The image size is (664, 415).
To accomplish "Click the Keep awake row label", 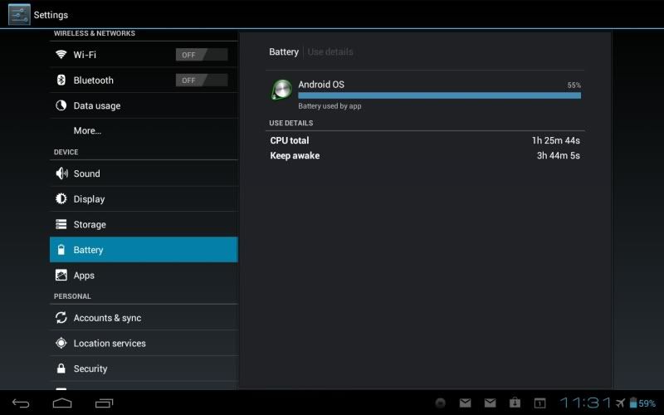I will 295,155.
